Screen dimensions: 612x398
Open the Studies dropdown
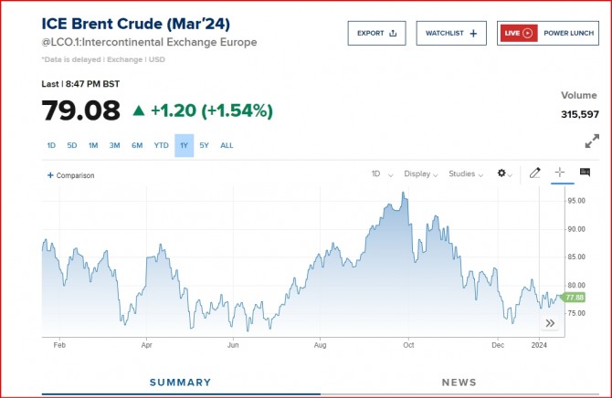[466, 173]
